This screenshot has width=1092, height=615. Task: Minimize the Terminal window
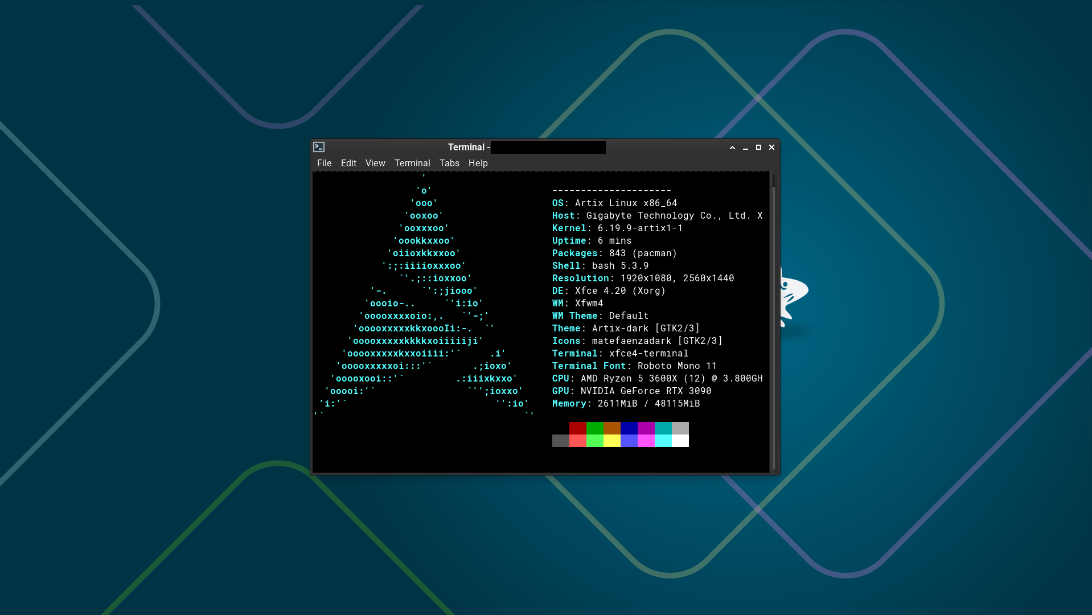745,147
